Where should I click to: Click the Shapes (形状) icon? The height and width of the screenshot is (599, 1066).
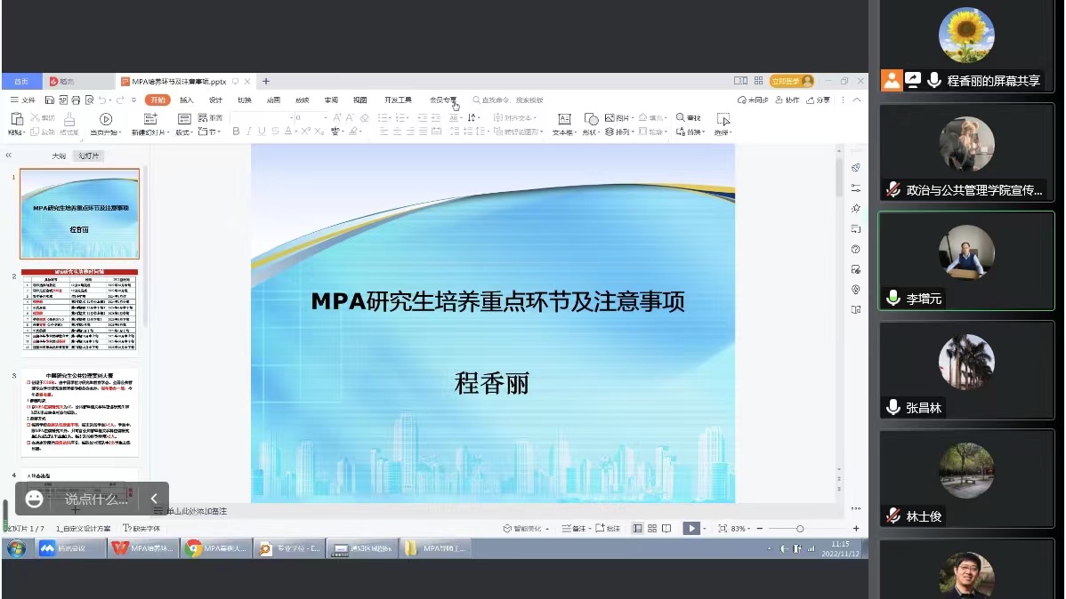(591, 119)
